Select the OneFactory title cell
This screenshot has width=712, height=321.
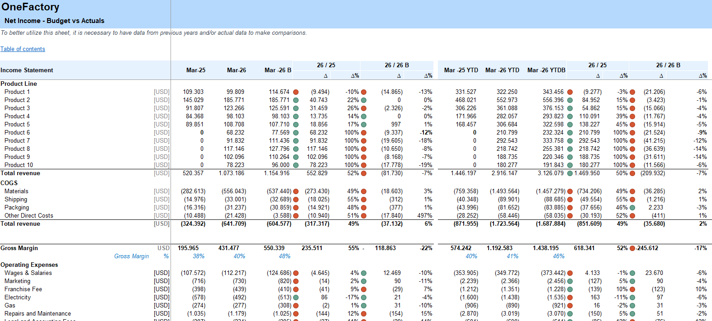[x=30, y=7]
